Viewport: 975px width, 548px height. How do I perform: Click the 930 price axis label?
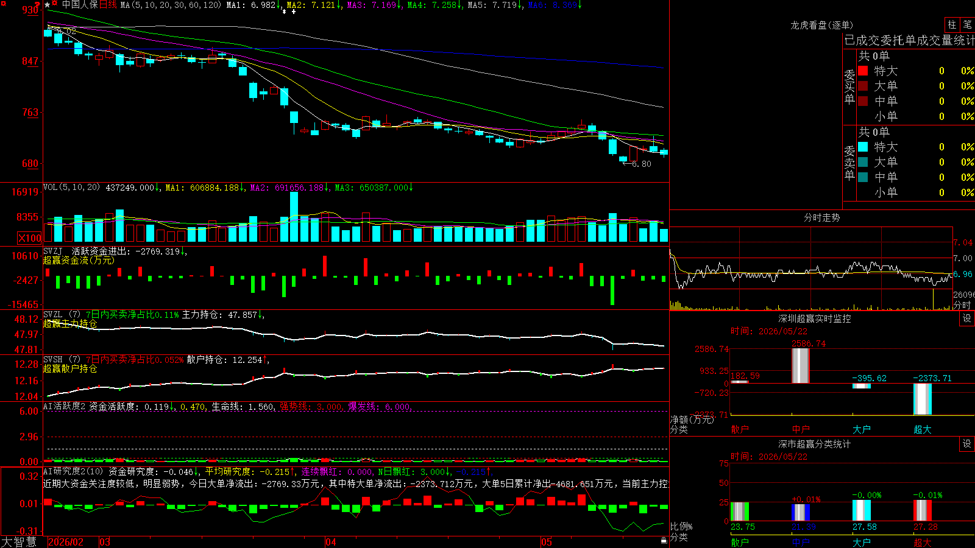[x=30, y=10]
